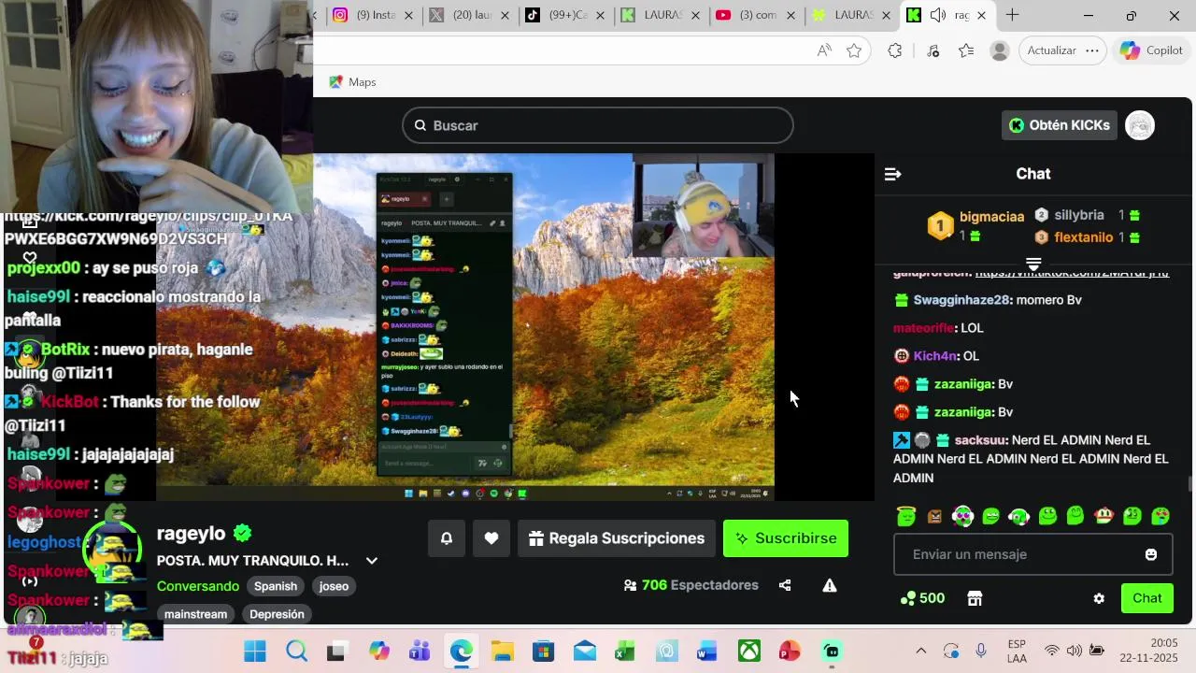The width and height of the screenshot is (1196, 673).
Task: Click the Actualizar browser button
Action: [1051, 50]
